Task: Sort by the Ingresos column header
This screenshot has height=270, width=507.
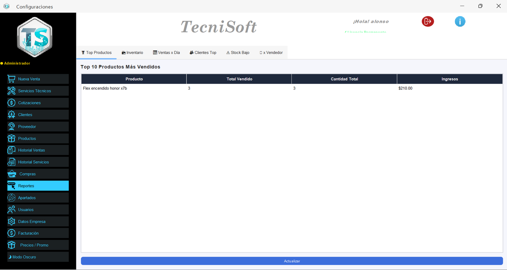Action: (450, 79)
